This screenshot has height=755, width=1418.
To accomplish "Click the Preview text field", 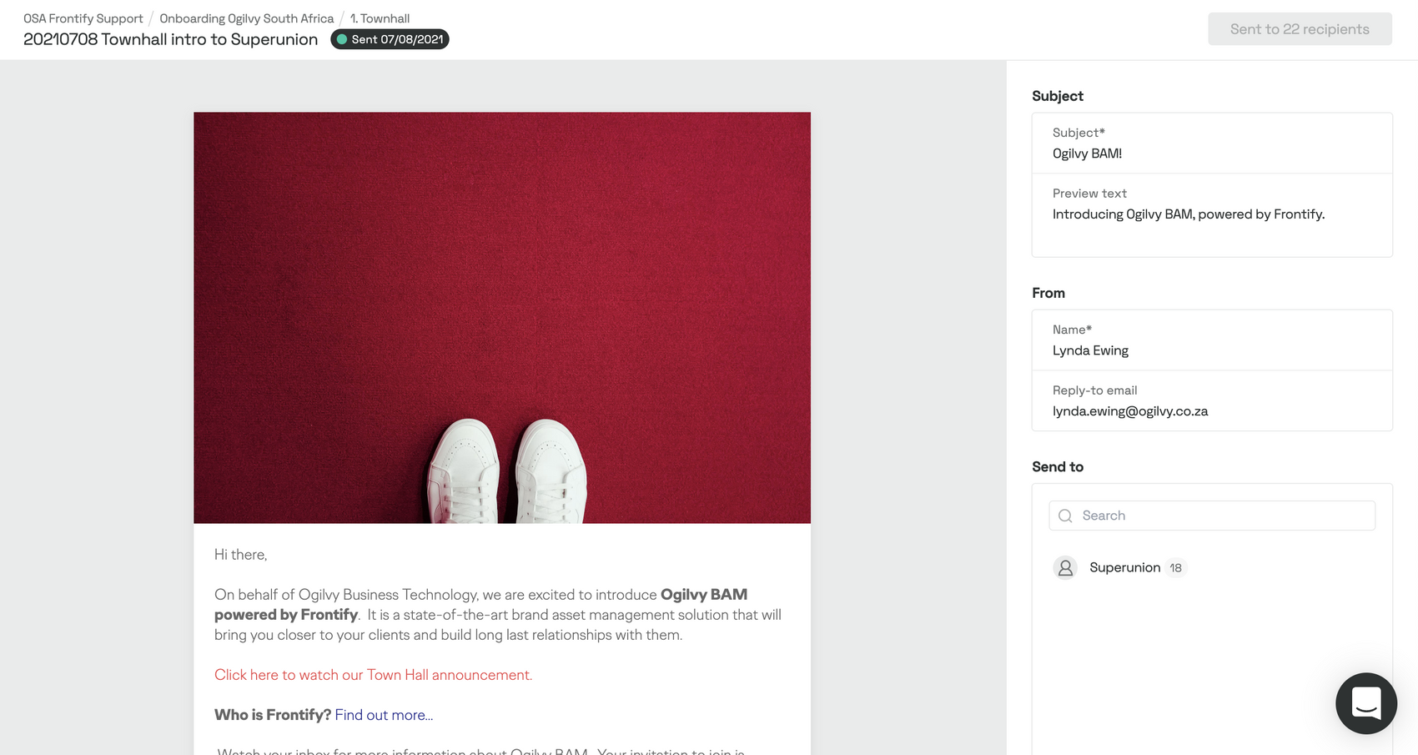I will click(x=1212, y=214).
